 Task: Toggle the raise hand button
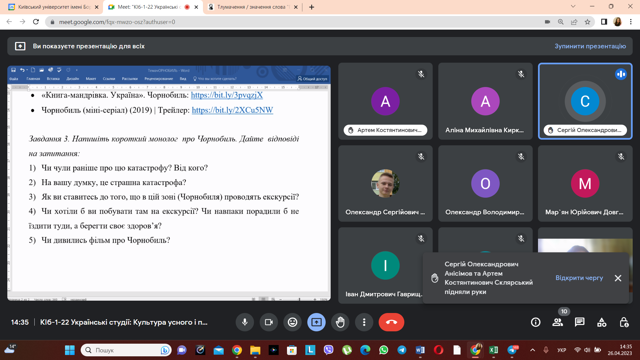[340, 322]
